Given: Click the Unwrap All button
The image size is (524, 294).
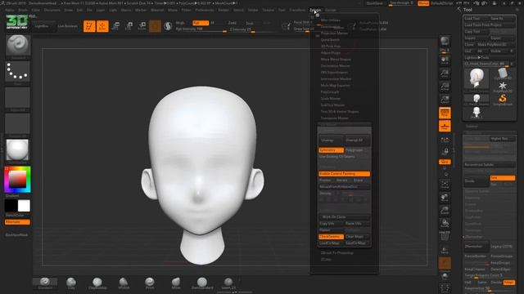Looking at the screenshot, I should pyautogui.click(x=357, y=140).
